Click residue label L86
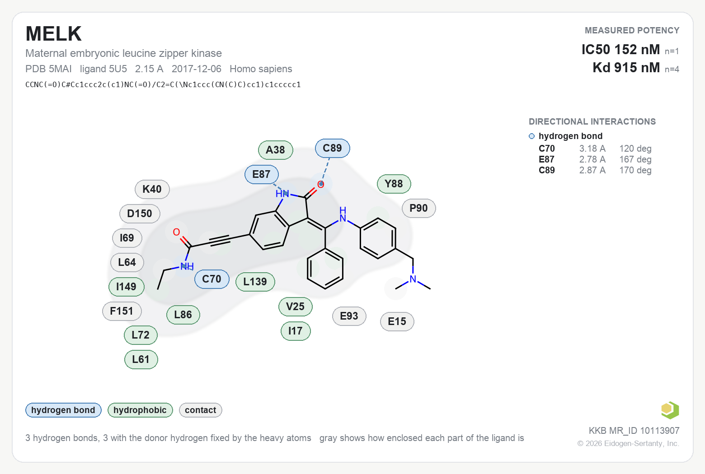Image resolution: width=705 pixels, height=474 pixels. point(183,315)
